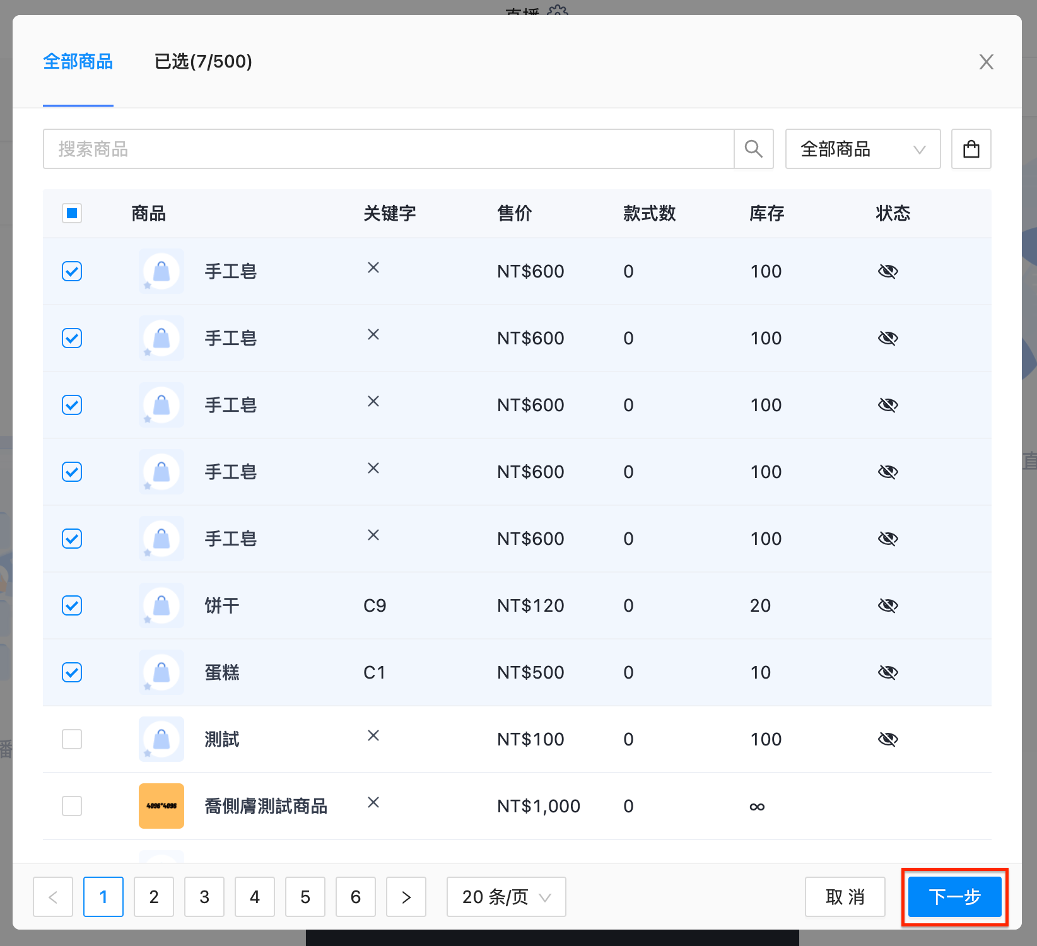The width and height of the screenshot is (1037, 946).
Task: Click the hidden-eye status icon for 蛋糕
Action: point(888,672)
